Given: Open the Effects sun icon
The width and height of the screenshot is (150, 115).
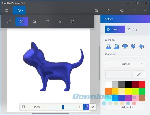Looking at the screenshot, I should coord(60,22).
